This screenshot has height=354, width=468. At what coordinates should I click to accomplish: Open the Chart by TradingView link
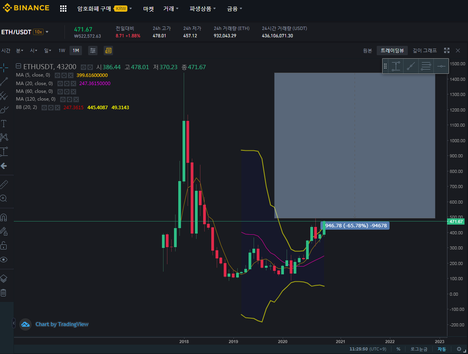pos(62,324)
